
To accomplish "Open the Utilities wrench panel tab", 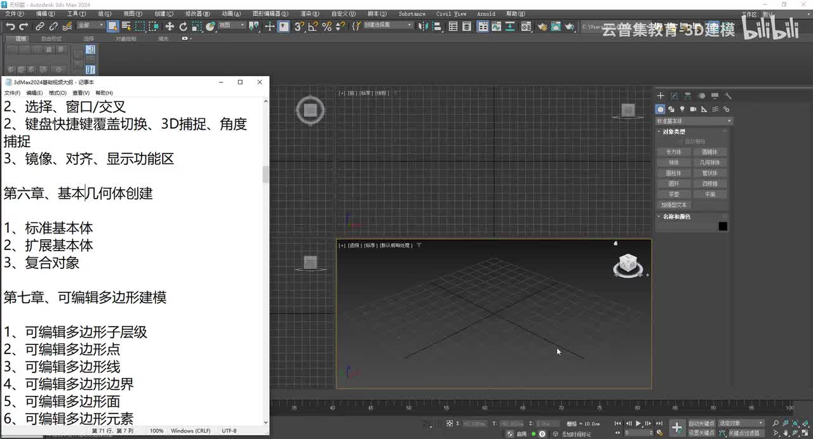I will [729, 96].
